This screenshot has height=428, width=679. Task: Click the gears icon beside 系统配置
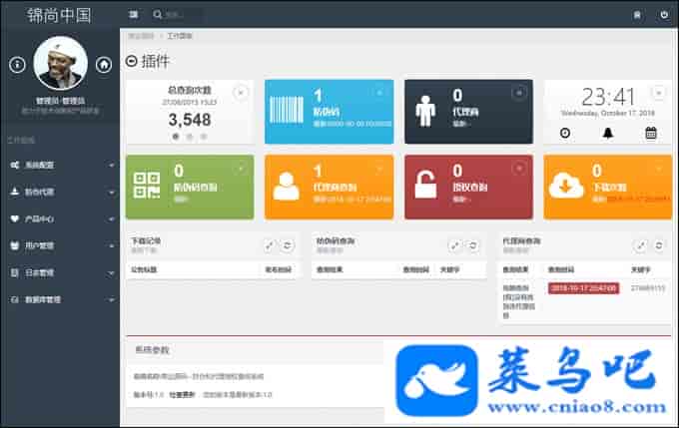15,165
